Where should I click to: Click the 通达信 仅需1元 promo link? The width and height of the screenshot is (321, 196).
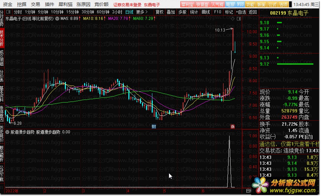coord(289,144)
